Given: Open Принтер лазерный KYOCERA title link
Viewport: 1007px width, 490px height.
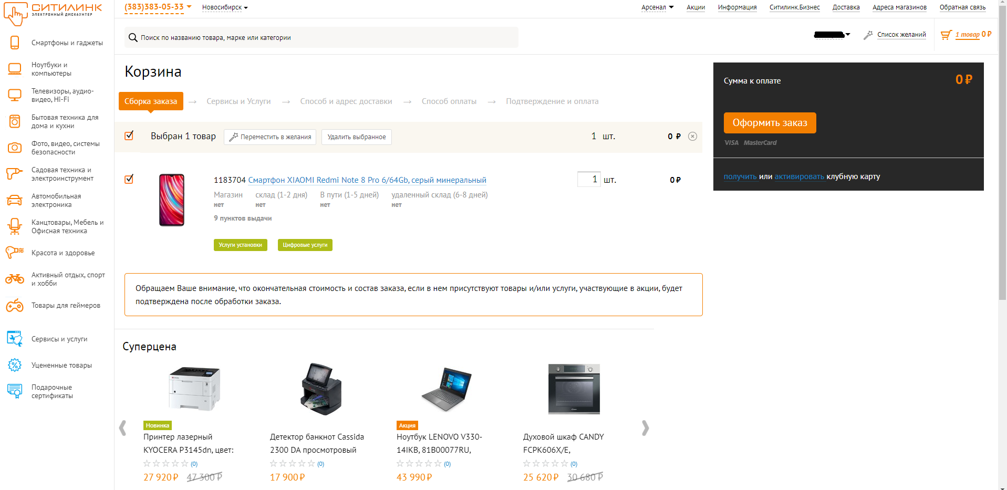Looking at the screenshot, I should coord(189,443).
